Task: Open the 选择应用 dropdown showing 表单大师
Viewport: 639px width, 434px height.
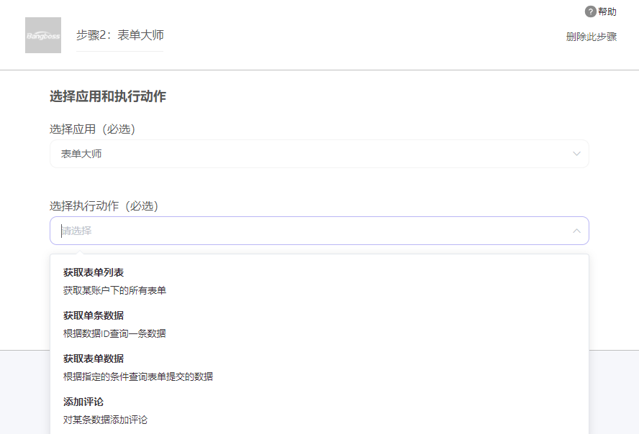Action: (319, 154)
